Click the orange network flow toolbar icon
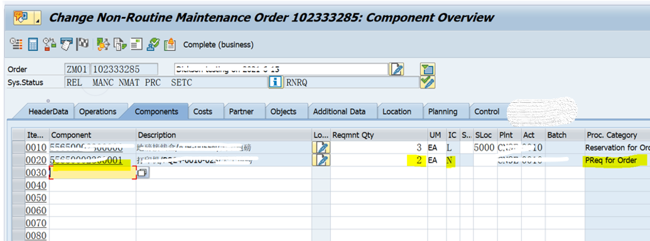 click(102, 44)
